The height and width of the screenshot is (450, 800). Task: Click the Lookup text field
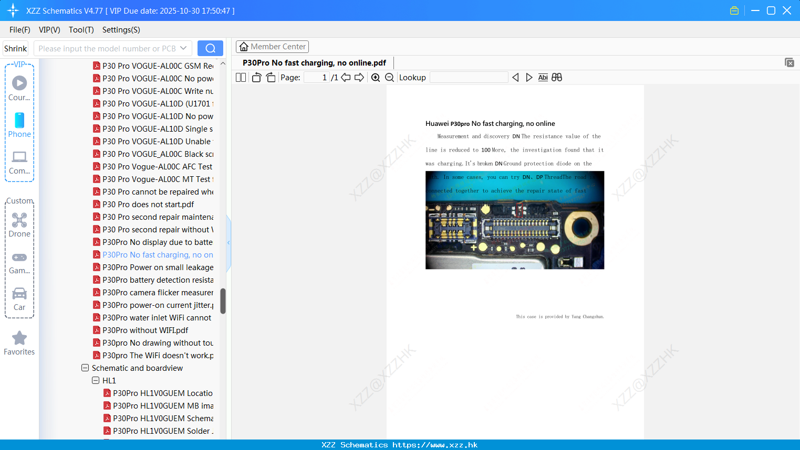coord(469,78)
